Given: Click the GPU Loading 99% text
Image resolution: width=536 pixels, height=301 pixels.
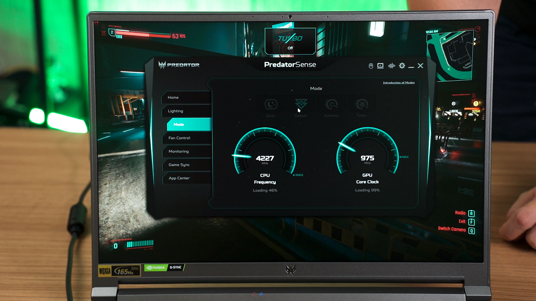Looking at the screenshot, I should [x=367, y=190].
